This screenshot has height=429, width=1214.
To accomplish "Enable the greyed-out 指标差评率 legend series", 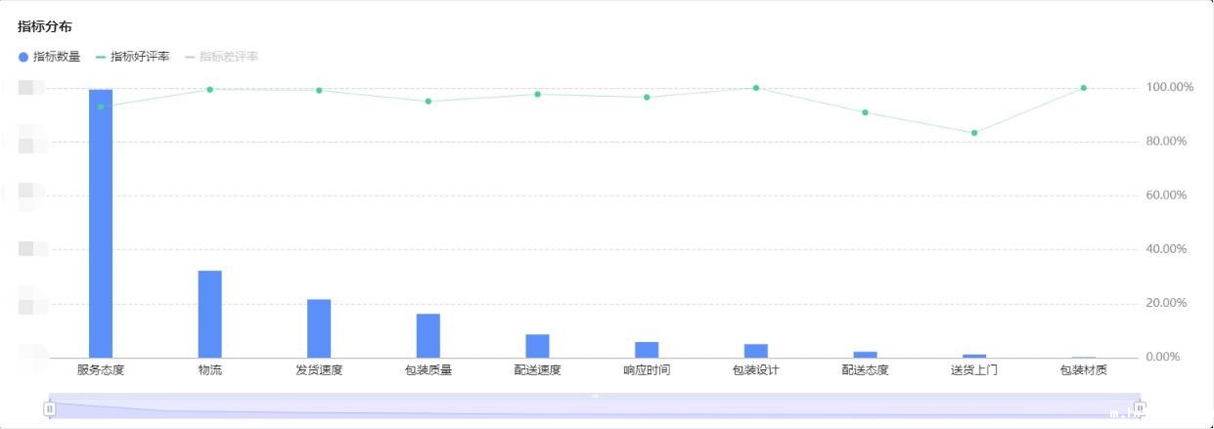I will point(221,57).
